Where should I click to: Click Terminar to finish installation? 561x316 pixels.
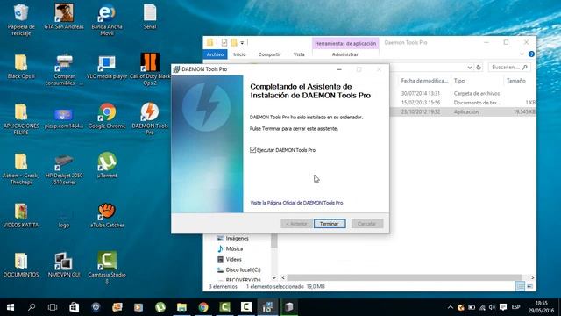click(330, 224)
